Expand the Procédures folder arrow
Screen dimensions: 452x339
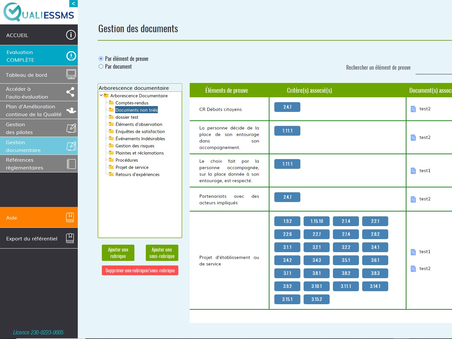pos(106,160)
